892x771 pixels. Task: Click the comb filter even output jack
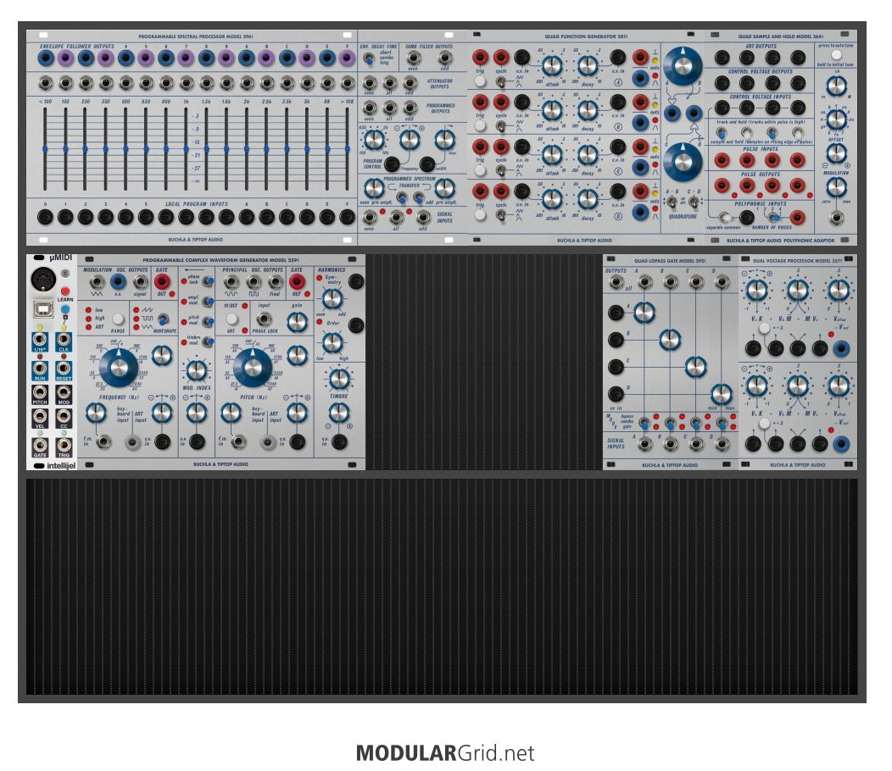(414, 58)
